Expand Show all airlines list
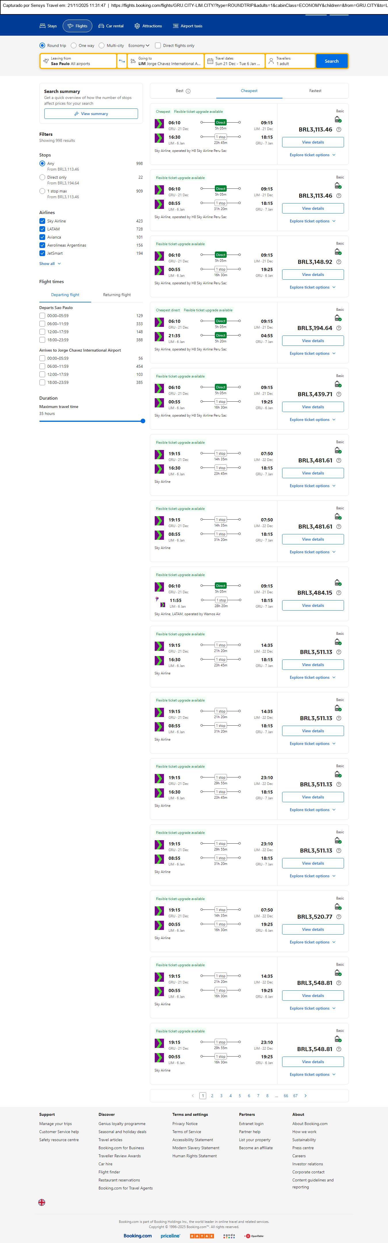The image size is (388, 1243). click(50, 264)
